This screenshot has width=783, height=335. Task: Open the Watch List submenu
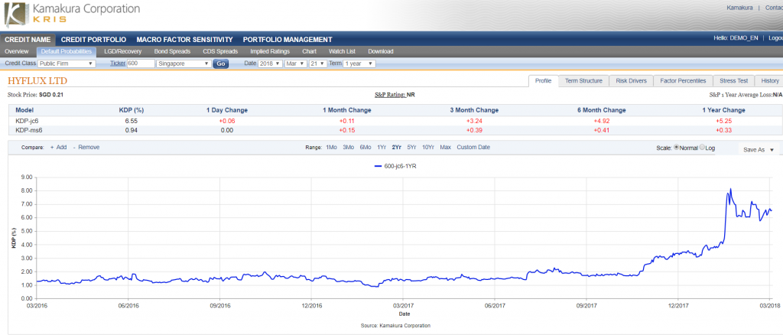pyautogui.click(x=342, y=51)
